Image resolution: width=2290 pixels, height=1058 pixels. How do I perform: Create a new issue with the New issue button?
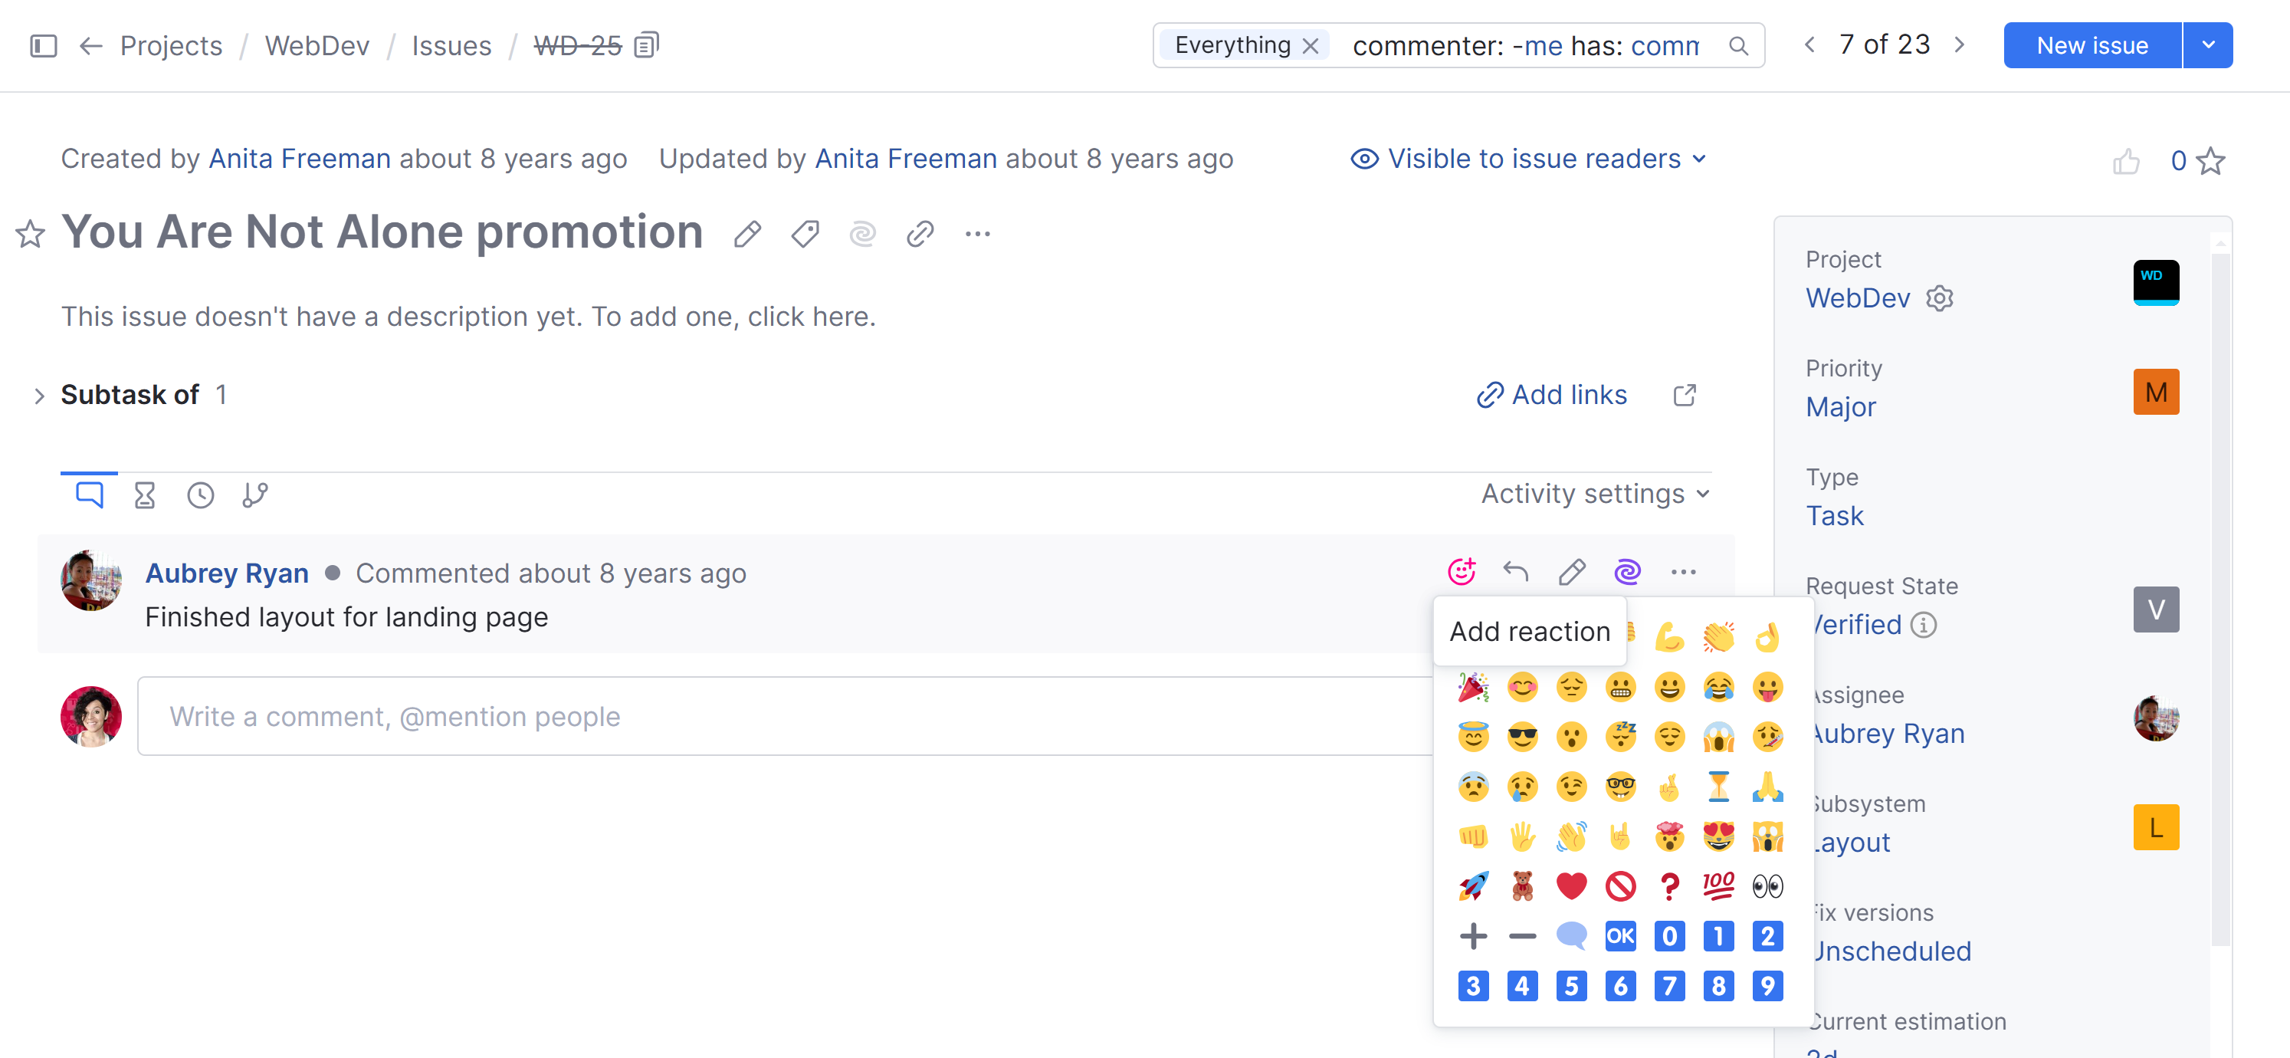pyautogui.click(x=2091, y=44)
